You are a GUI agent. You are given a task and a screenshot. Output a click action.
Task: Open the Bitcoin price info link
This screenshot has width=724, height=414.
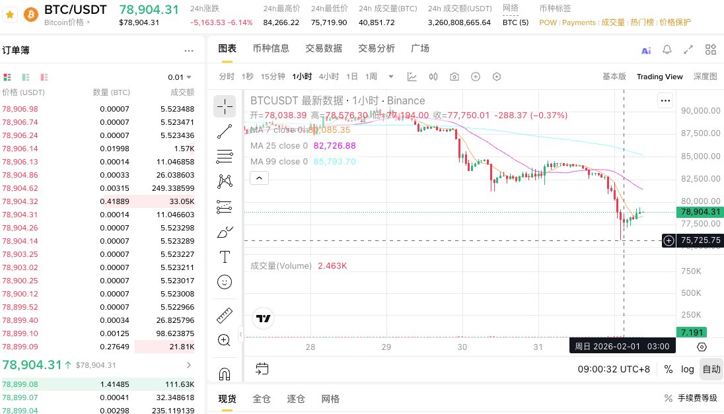[67, 22]
